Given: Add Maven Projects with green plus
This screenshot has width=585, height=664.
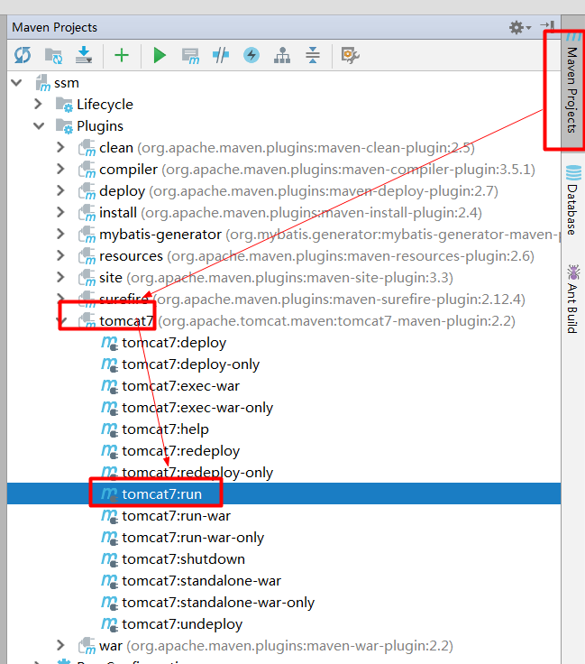Looking at the screenshot, I should (122, 55).
